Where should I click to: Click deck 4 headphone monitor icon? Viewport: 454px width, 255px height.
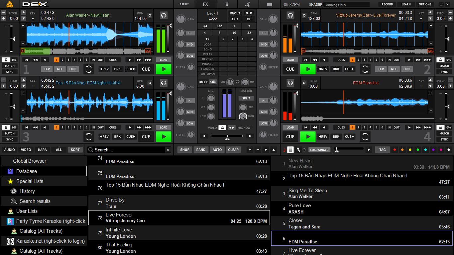(290, 83)
